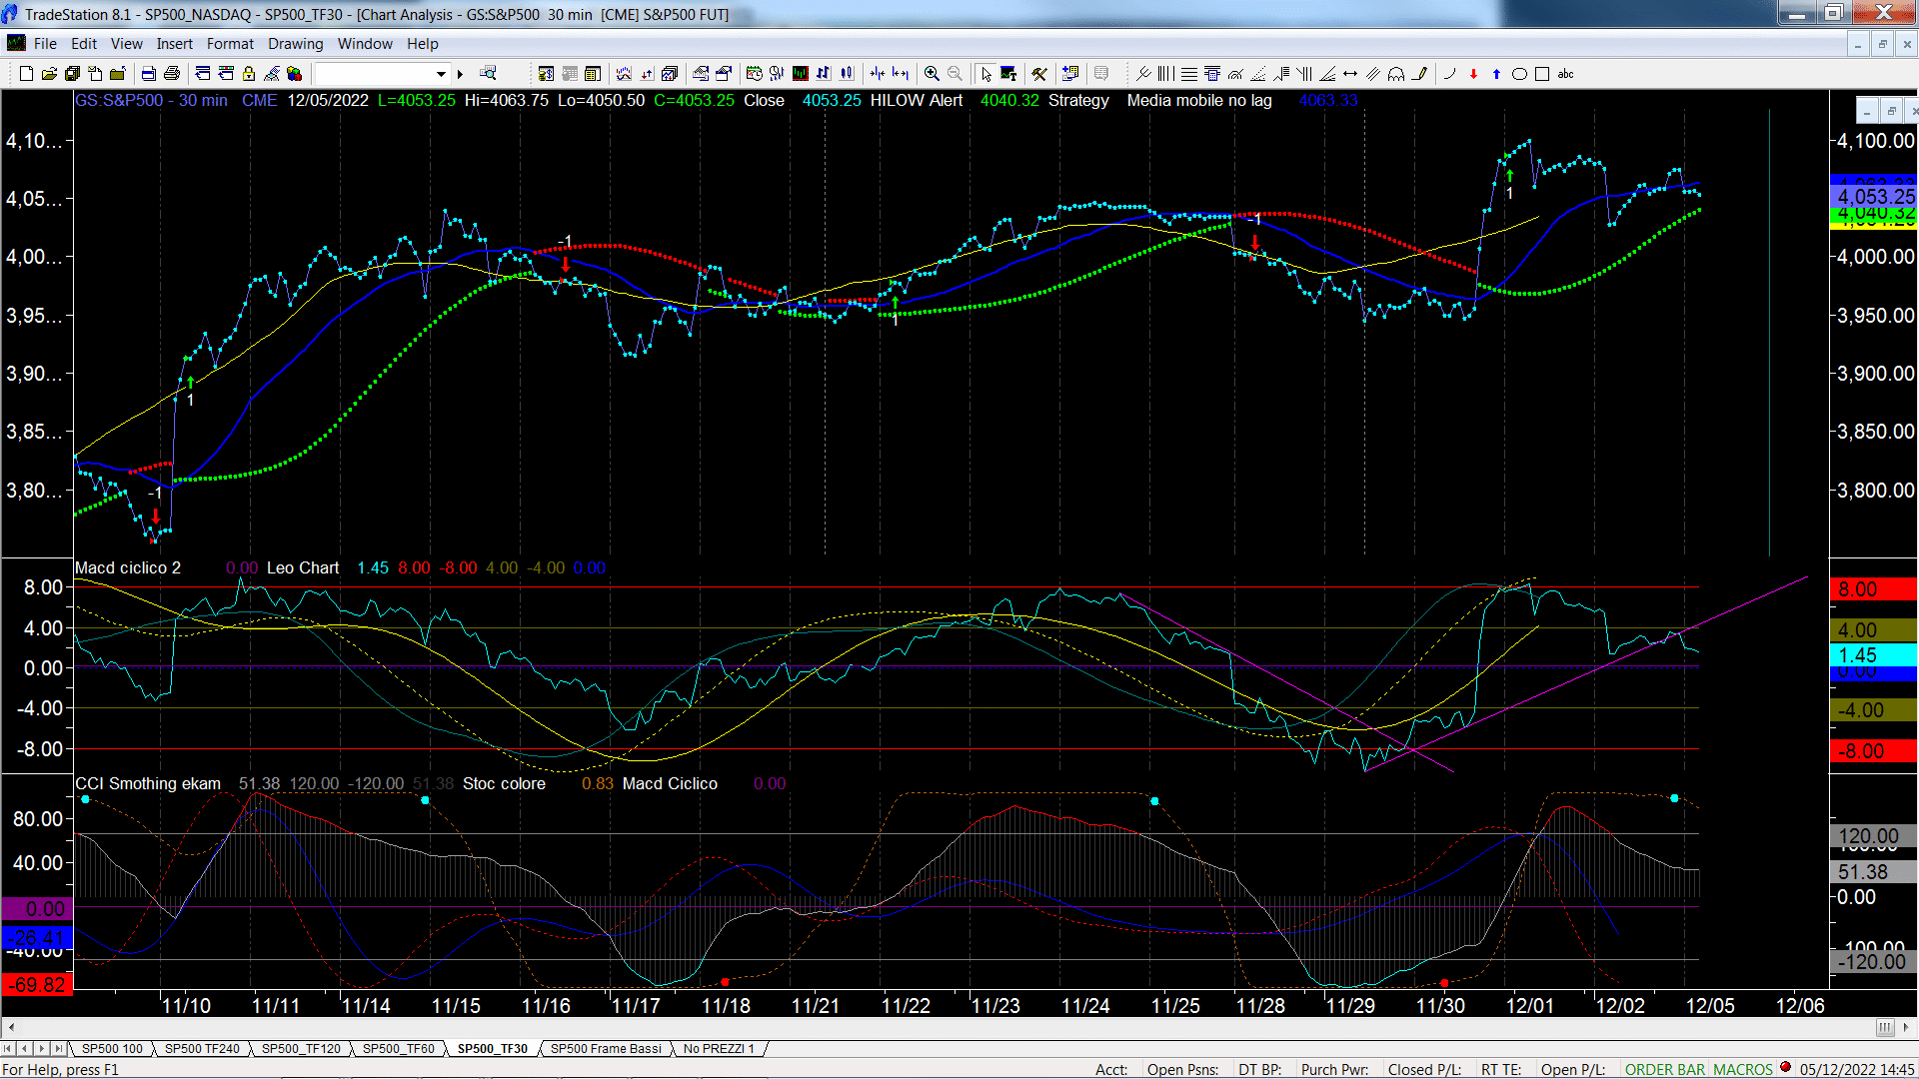Image resolution: width=1919 pixels, height=1079 pixels.
Task: Switch to the SP500 Frame Bassi tab
Action: point(606,1048)
